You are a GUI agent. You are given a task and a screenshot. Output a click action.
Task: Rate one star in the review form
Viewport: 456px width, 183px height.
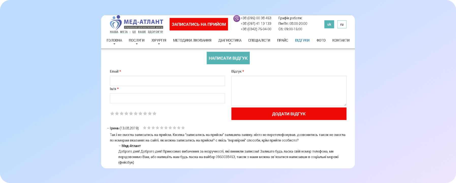click(x=112, y=114)
